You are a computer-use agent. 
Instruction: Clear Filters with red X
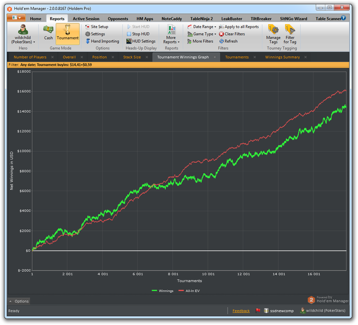pyautogui.click(x=232, y=34)
